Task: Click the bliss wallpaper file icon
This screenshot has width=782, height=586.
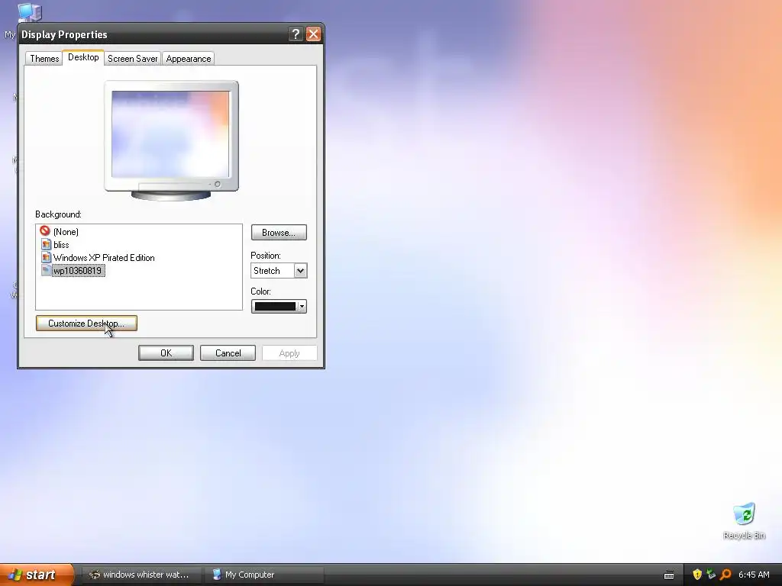Action: coord(46,244)
